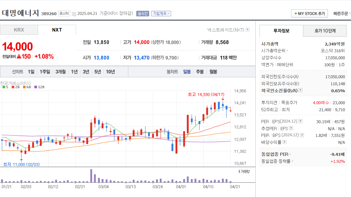This screenshot has width=351, height=197.
Task: Click the 거래대금 value 118 백만
Action: [x=228, y=58]
